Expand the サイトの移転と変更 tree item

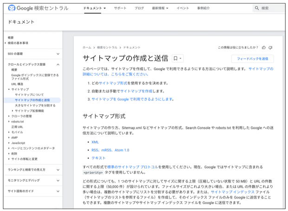9,159
